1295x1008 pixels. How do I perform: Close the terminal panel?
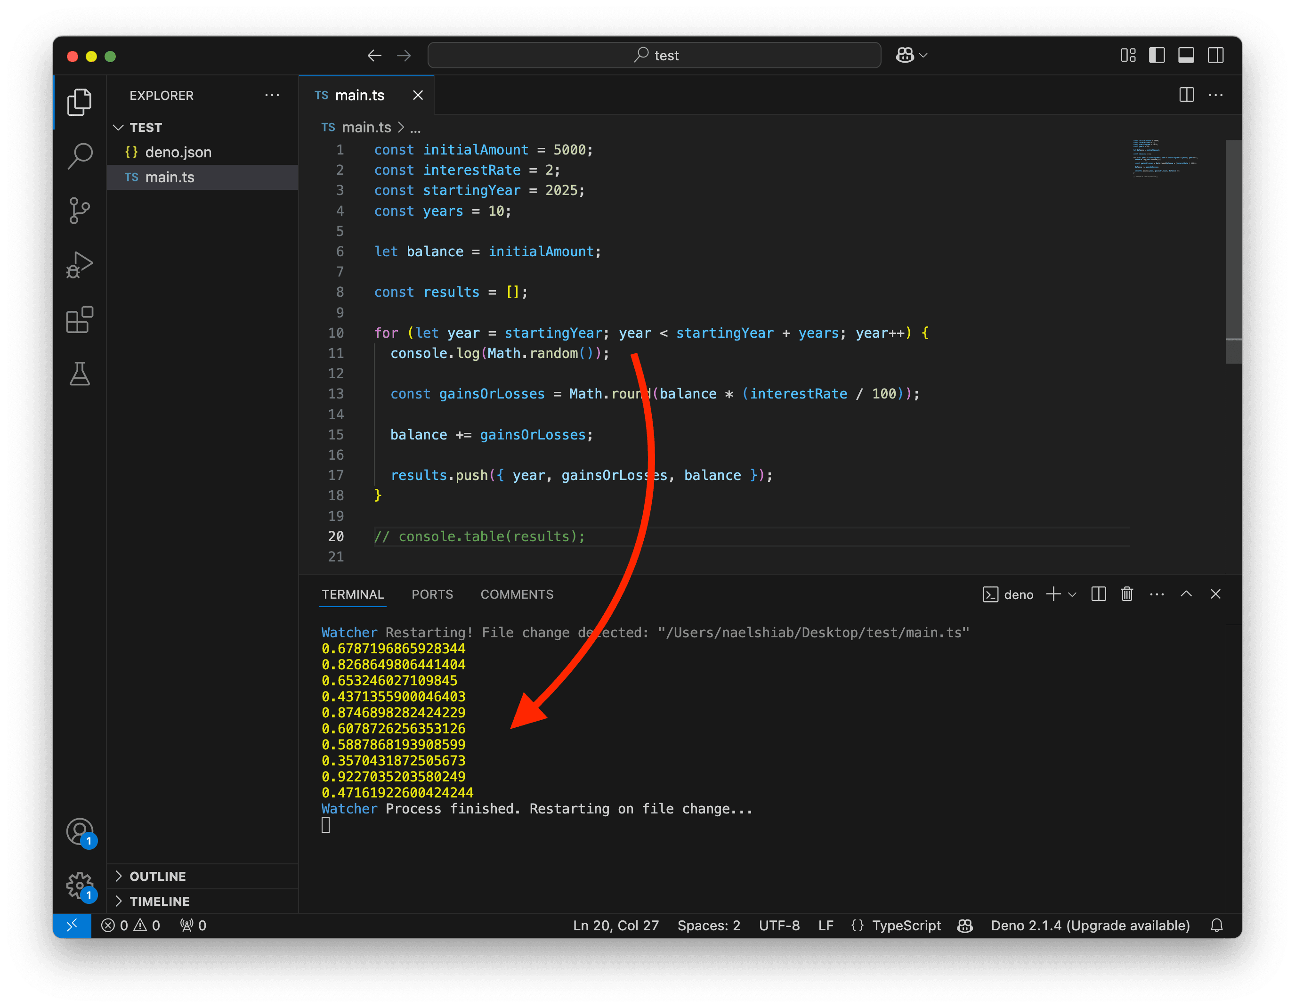1215,594
